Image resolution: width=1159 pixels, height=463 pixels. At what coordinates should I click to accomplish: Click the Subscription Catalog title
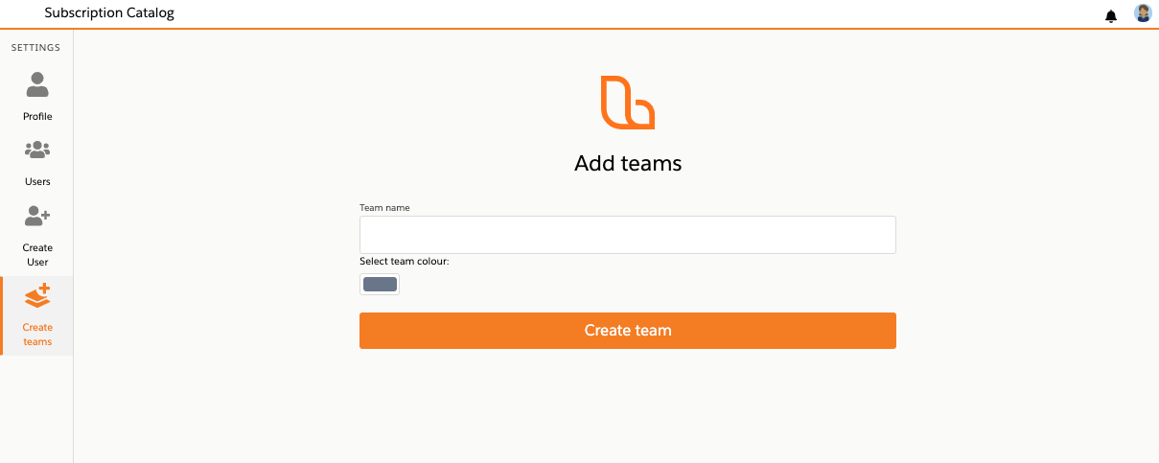pos(109,13)
